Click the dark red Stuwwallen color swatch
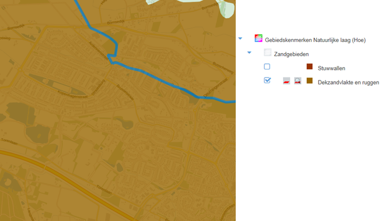This screenshot has height=221, width=381. [310, 66]
